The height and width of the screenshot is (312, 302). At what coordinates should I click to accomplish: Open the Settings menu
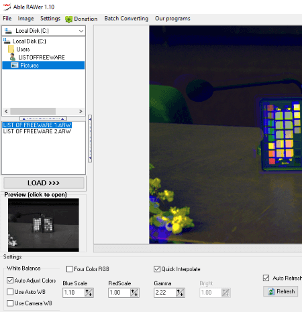50,19
